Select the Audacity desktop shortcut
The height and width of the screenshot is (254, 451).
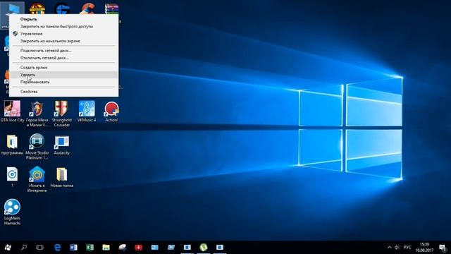(62, 145)
